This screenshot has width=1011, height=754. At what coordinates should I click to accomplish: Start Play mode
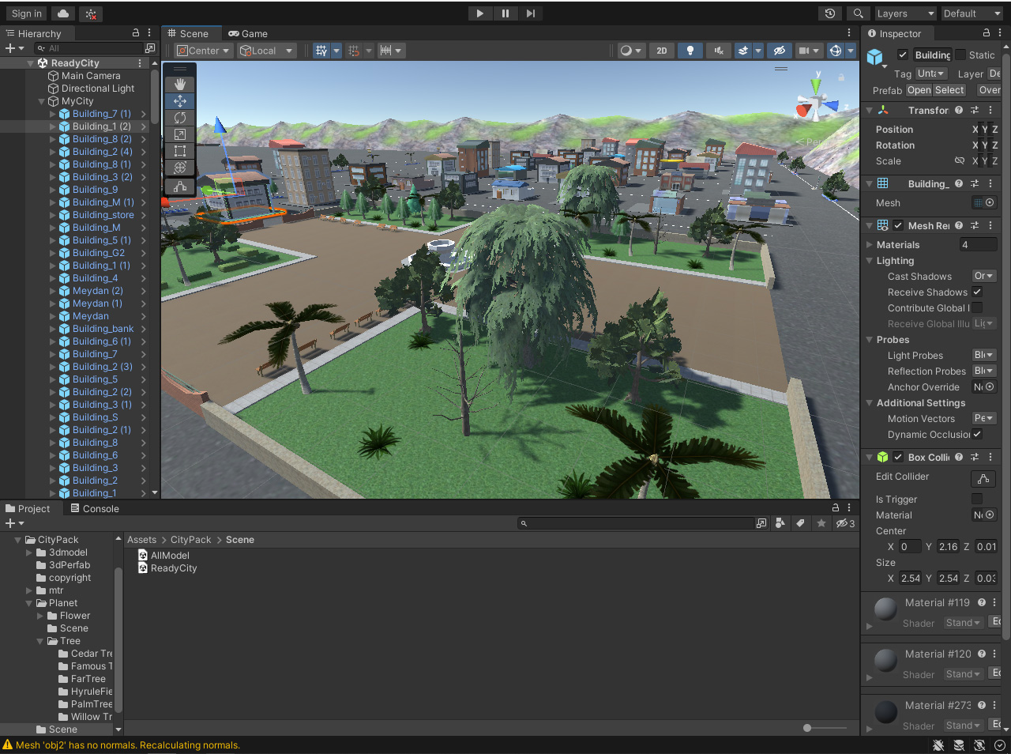coord(479,13)
